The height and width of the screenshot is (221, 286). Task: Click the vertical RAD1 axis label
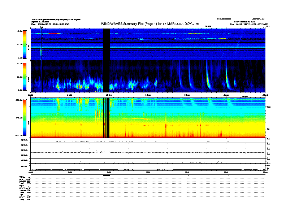[x=29, y=79]
